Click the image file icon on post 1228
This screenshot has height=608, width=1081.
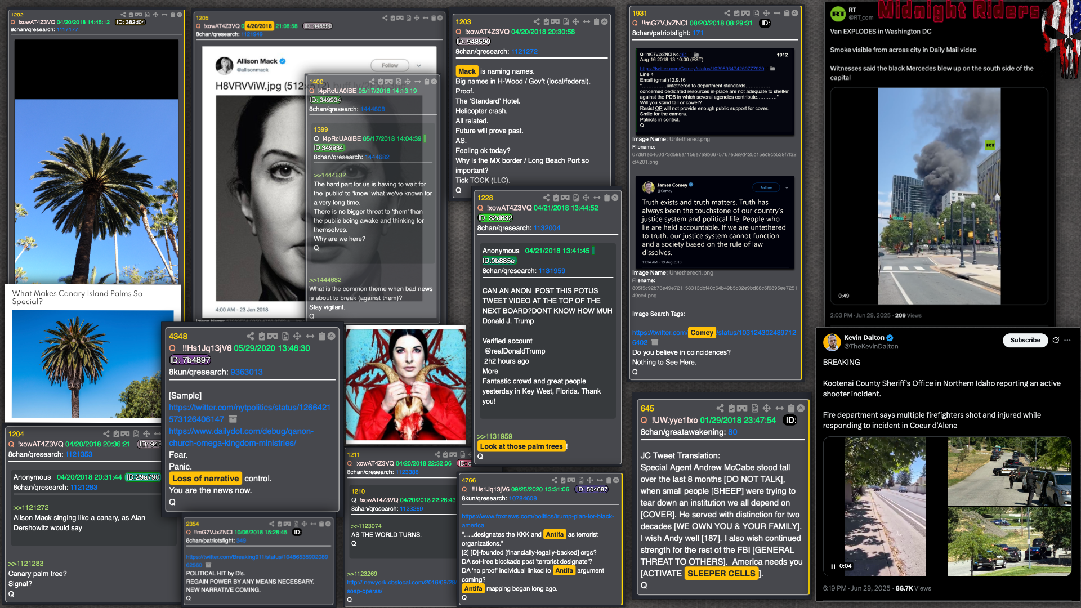[x=576, y=198]
